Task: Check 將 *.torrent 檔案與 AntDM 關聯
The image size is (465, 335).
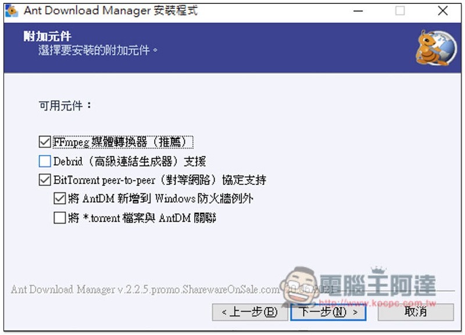Action: pos(60,218)
